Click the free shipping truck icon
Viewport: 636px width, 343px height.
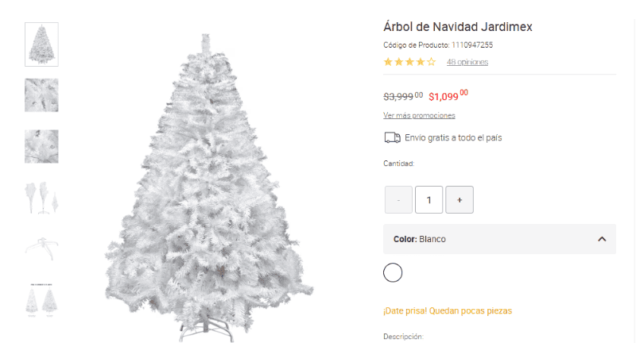pyautogui.click(x=392, y=137)
